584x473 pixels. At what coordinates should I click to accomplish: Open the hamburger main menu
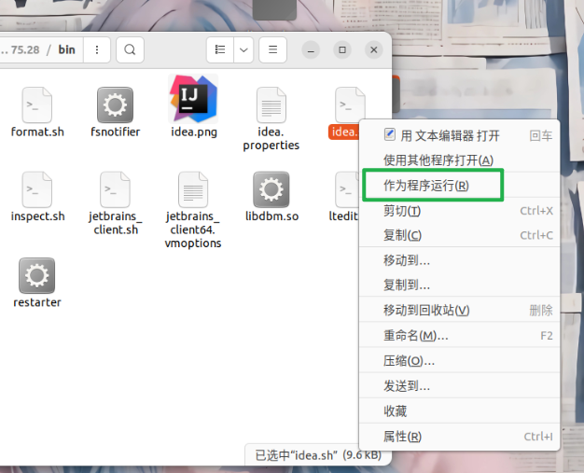tap(272, 49)
